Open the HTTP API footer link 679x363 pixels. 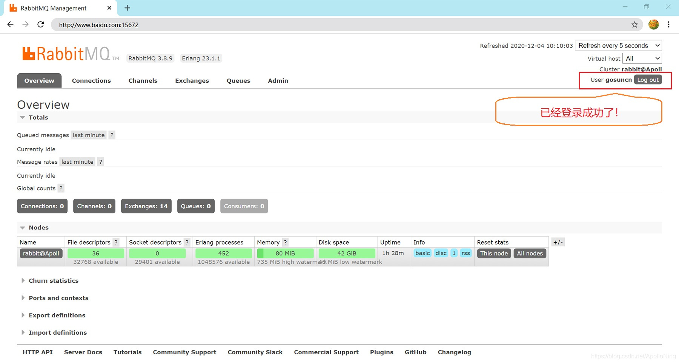click(x=38, y=352)
